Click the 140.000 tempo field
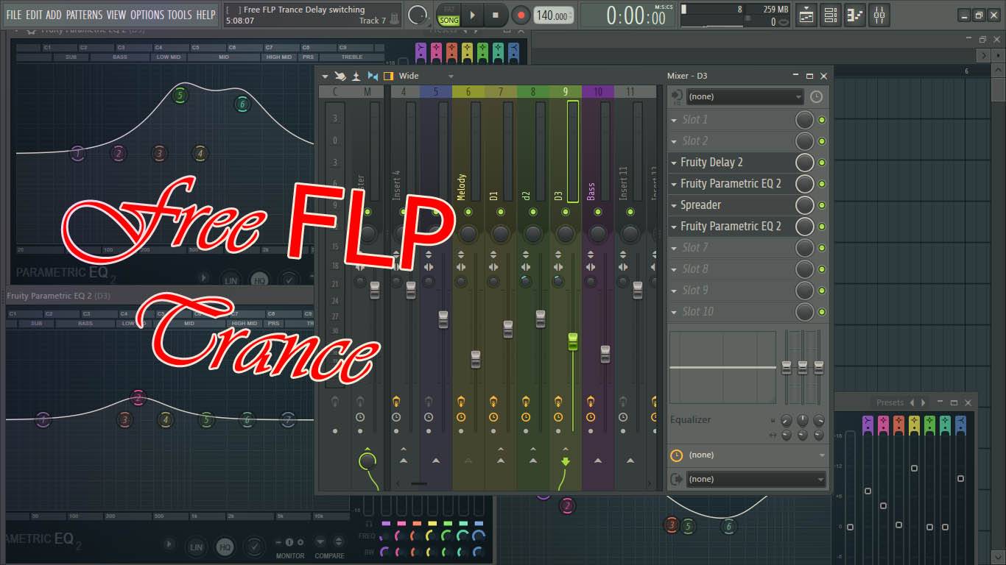Image resolution: width=1006 pixels, height=565 pixels. [x=553, y=15]
